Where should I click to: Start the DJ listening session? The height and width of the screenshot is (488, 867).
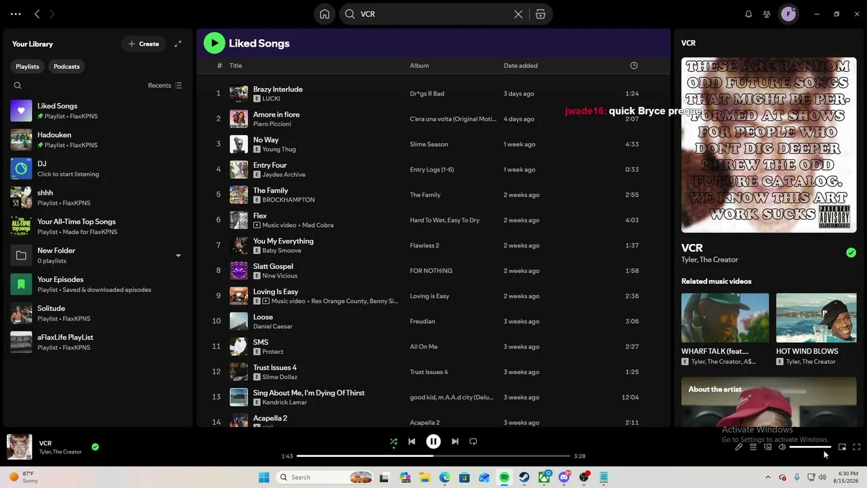(x=98, y=169)
